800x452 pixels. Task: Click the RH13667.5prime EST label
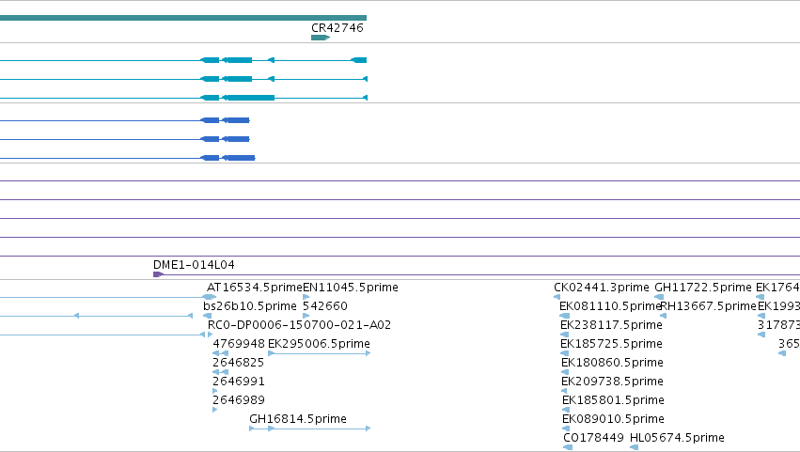(709, 306)
